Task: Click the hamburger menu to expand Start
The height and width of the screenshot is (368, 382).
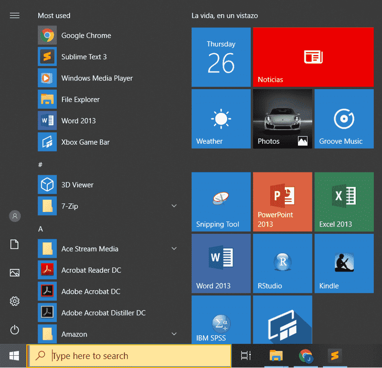Action: pos(15,15)
